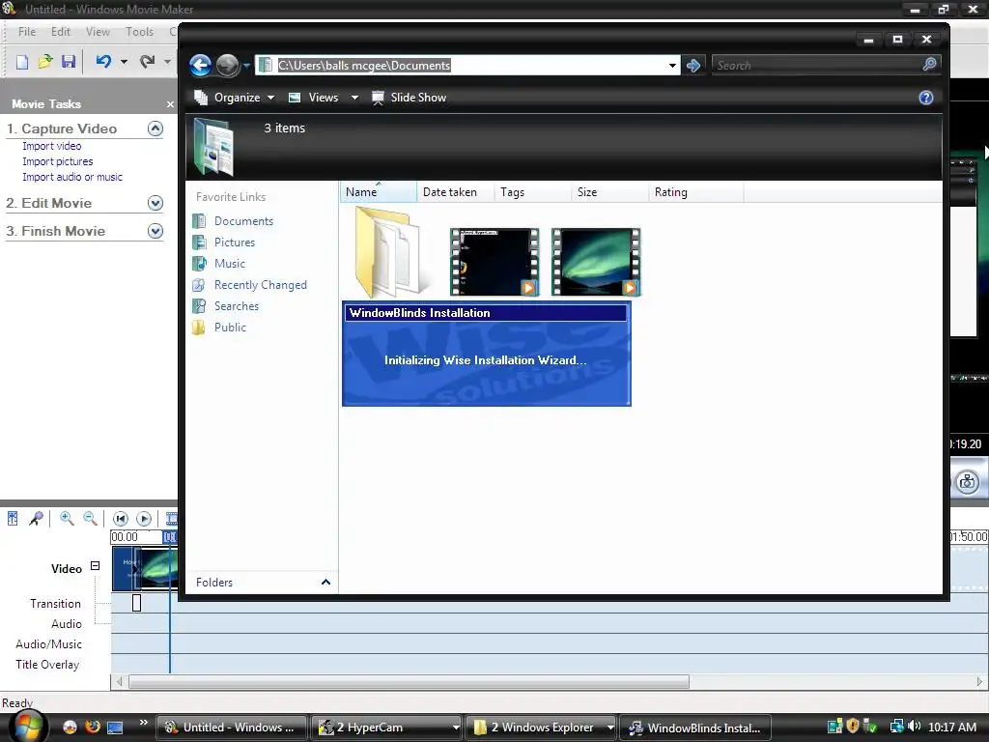
Task: Redo action in Movie Maker toolbar
Action: click(148, 61)
